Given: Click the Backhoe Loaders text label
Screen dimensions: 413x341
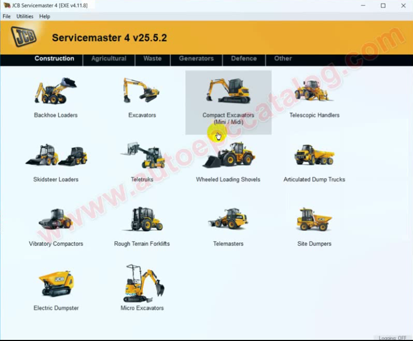Looking at the screenshot, I should 55,115.
